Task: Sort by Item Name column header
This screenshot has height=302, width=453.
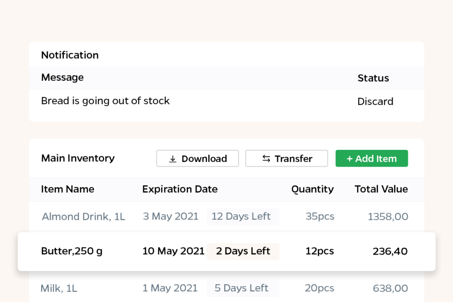Action: [68, 189]
